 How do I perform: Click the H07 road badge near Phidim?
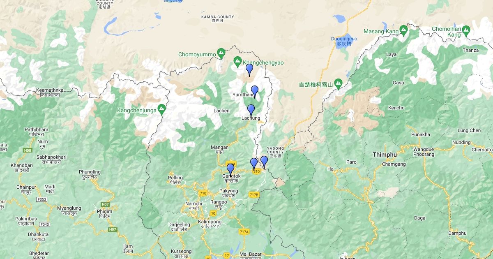pos(105,204)
